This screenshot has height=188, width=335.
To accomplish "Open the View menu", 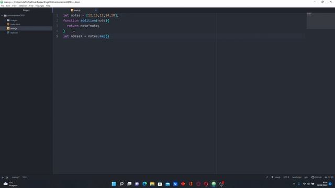I will point(14,6).
